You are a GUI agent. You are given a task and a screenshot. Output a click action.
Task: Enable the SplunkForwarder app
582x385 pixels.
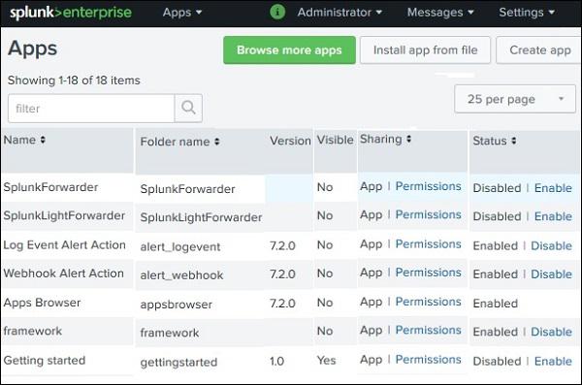553,188
